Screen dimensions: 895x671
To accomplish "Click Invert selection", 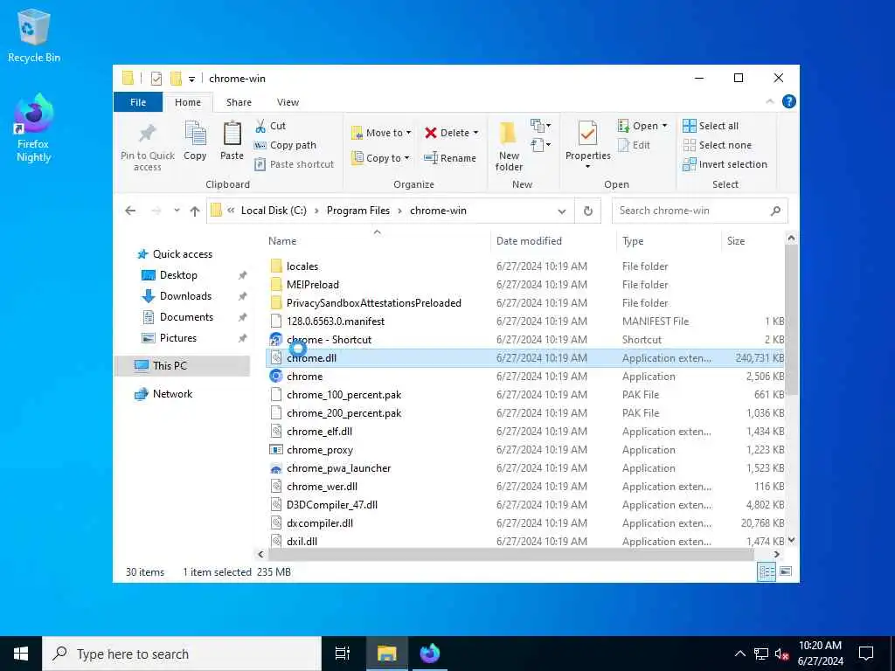I will coord(725,164).
